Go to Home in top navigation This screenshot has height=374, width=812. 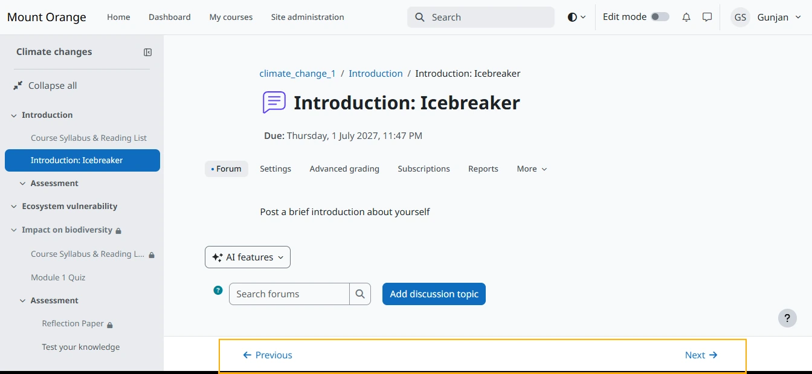[x=118, y=18]
